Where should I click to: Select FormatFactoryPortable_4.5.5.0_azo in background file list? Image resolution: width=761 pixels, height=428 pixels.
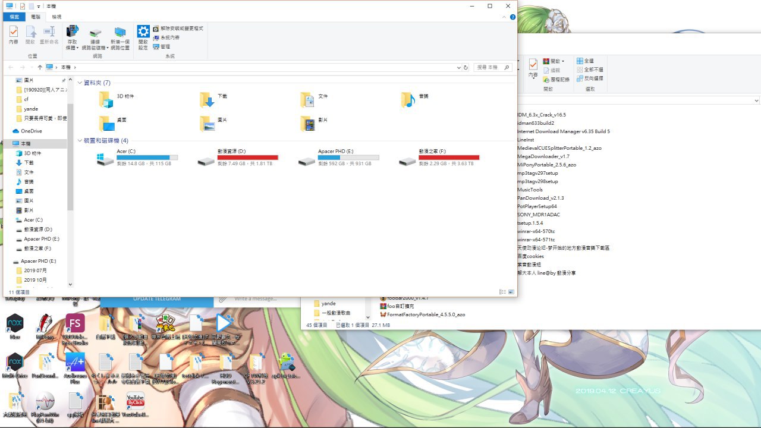422,314
